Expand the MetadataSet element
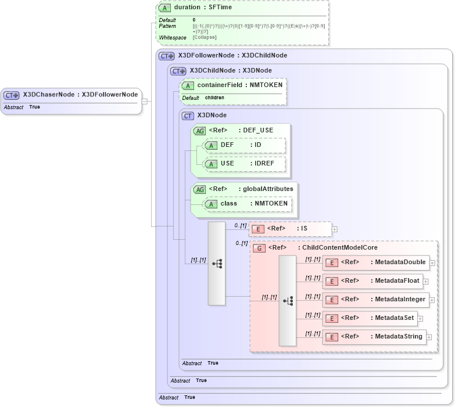 click(420, 319)
